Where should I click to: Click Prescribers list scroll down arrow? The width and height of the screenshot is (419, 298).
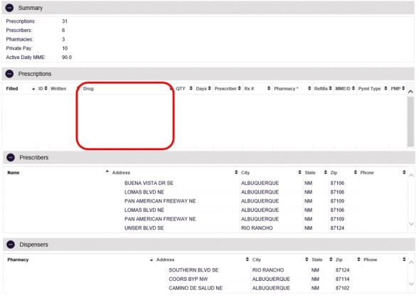[x=411, y=224]
